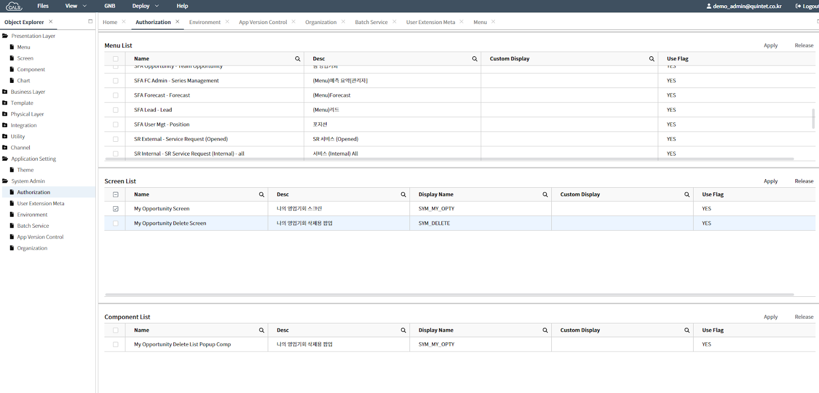Expand the Physical Layer folder
This screenshot has width=819, height=393.
click(5, 114)
